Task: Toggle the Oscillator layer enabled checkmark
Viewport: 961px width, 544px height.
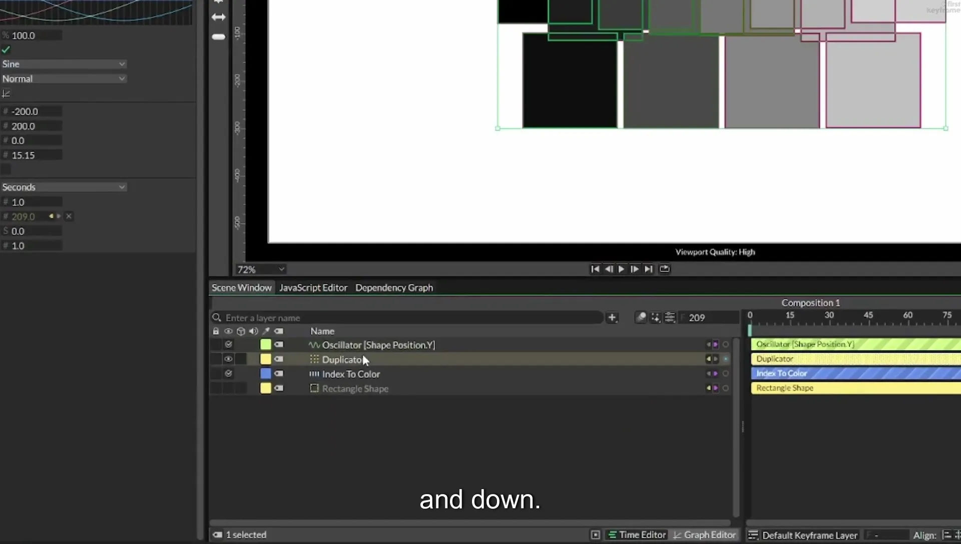Action: (228, 344)
